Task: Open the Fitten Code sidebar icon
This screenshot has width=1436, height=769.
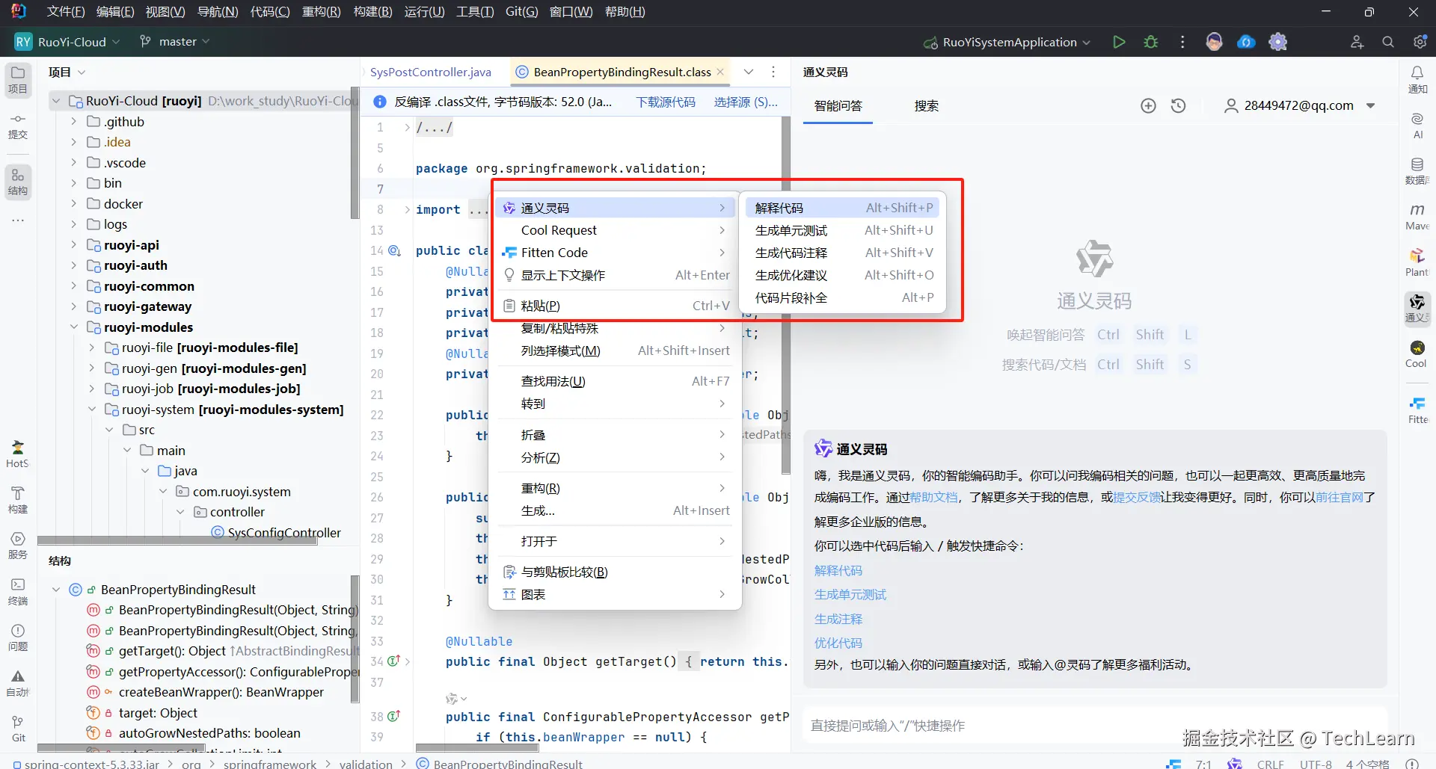Action: [1417, 410]
